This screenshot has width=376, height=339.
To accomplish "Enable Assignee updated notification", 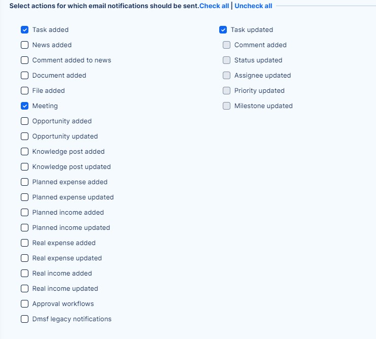I will (x=226, y=76).
